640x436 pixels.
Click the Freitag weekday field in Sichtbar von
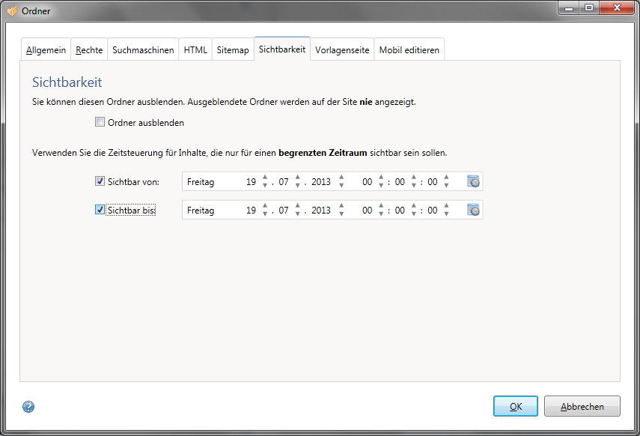click(201, 181)
